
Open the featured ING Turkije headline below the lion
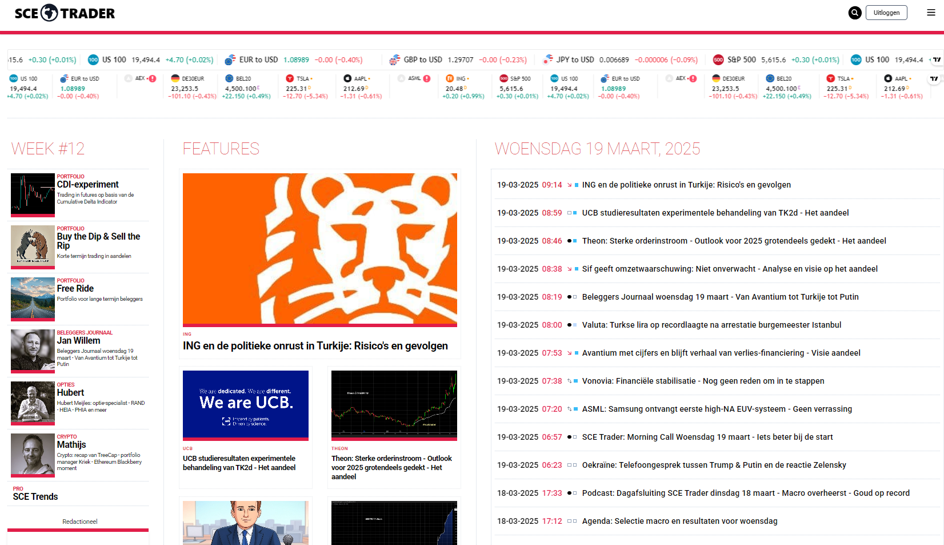point(315,346)
